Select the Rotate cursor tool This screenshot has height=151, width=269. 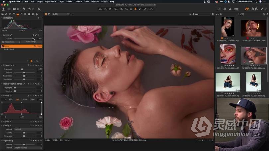point(121,9)
